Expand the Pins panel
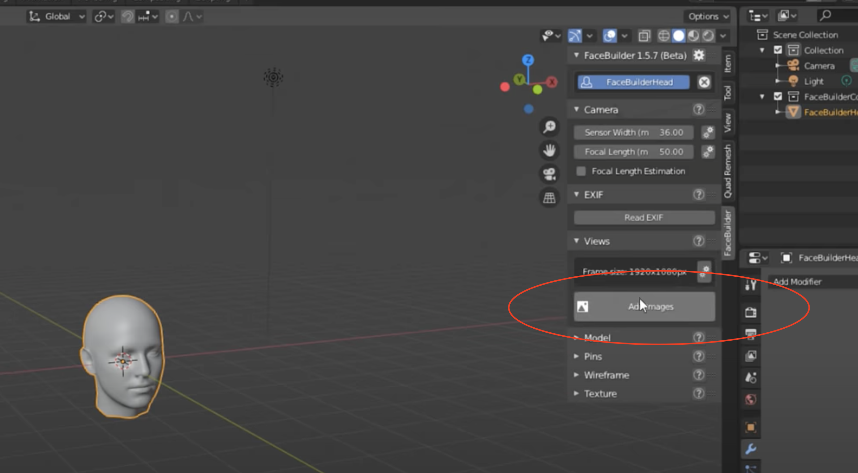Image resolution: width=858 pixels, height=473 pixels. (577, 356)
